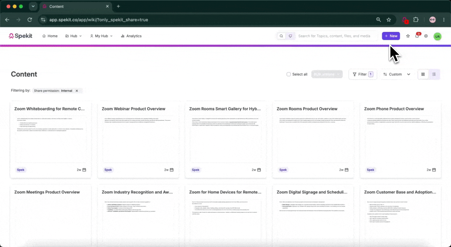Click Spek tag on Zoom Phone Product Overview card
451x247 pixels.
coord(371,170)
